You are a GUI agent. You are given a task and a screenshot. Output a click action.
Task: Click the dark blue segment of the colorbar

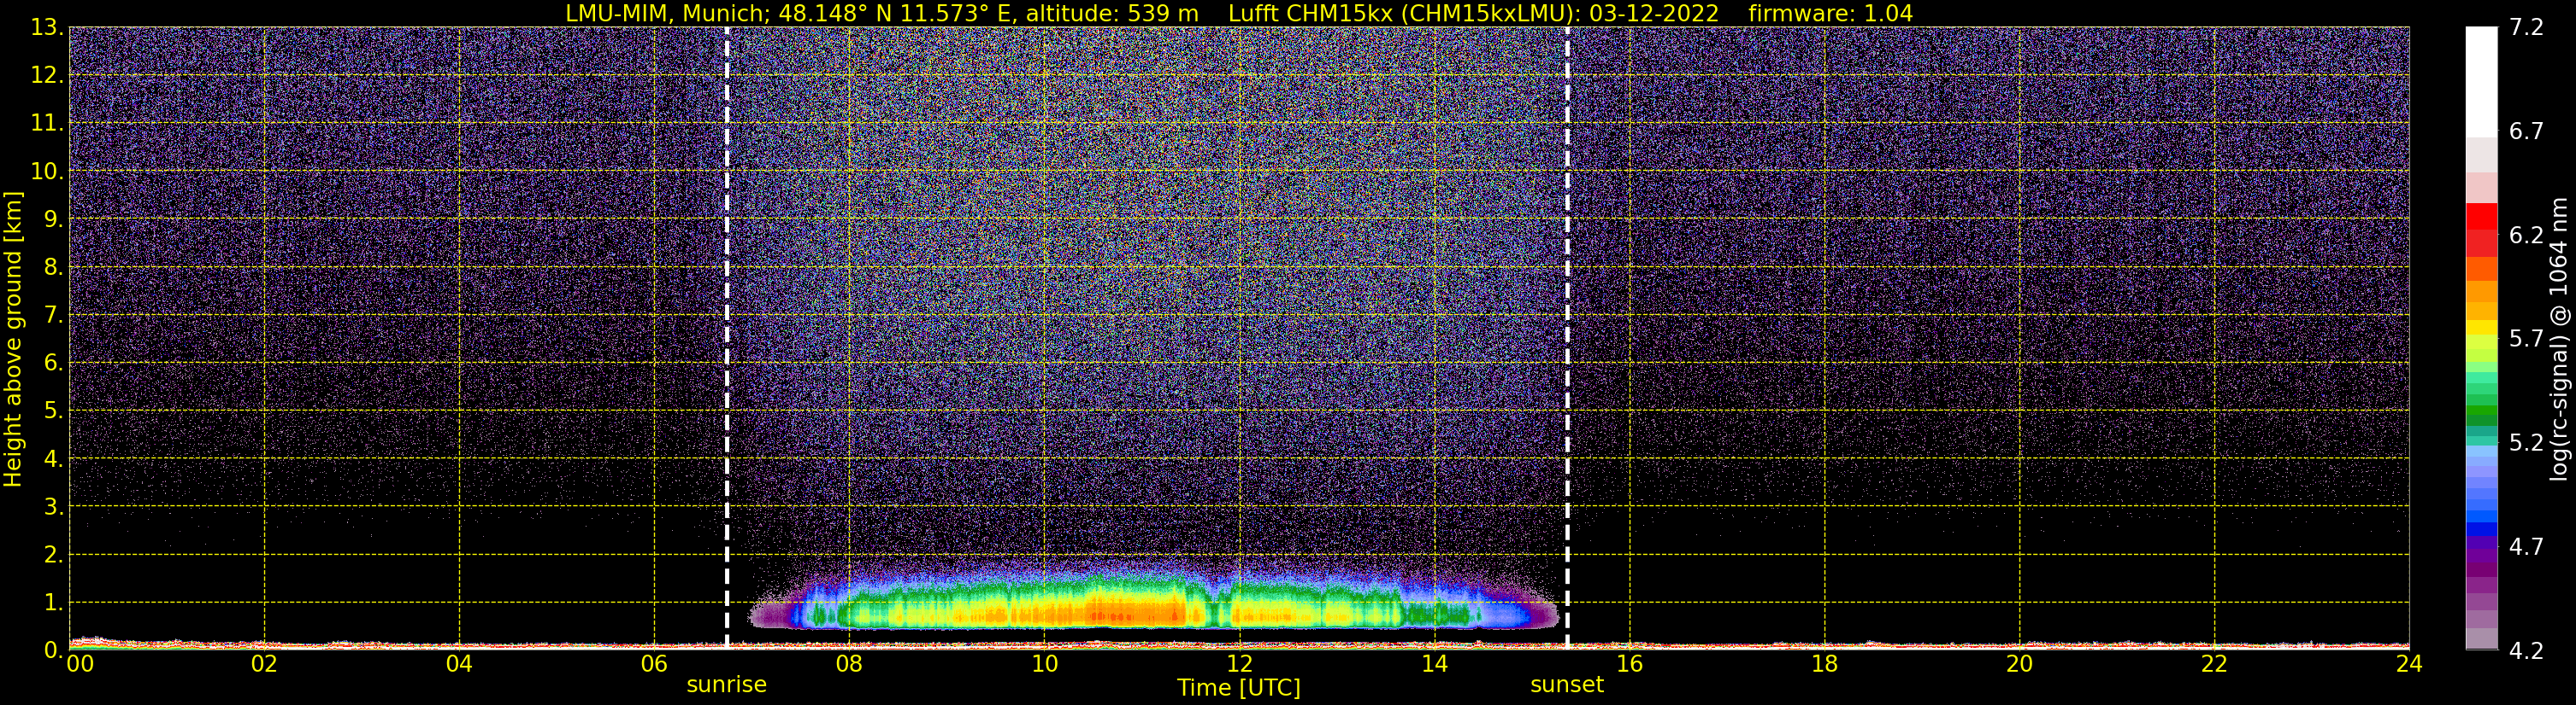(x=2481, y=529)
